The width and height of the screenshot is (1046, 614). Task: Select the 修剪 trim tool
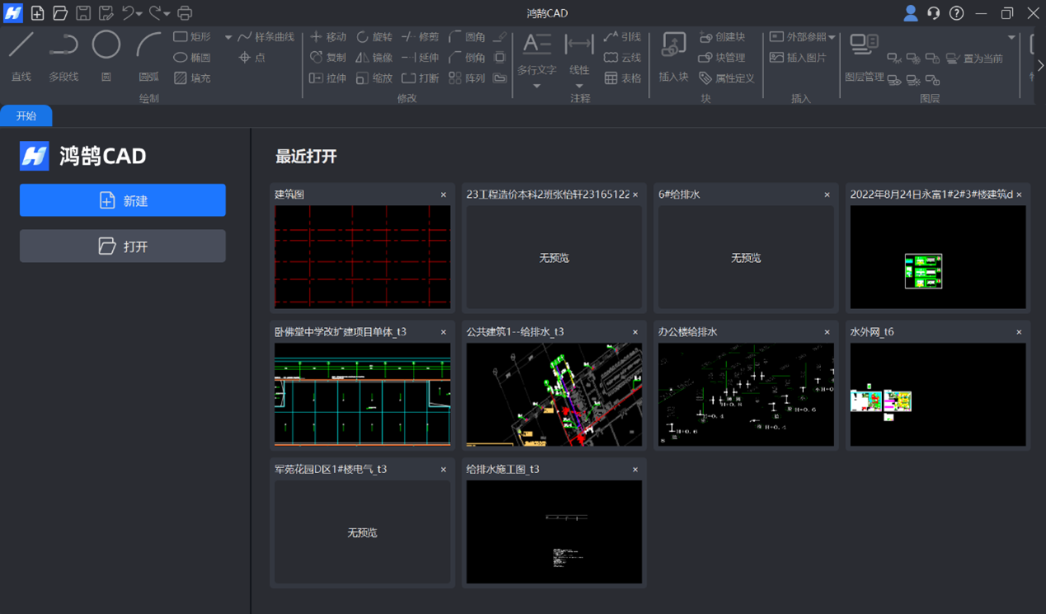click(x=420, y=37)
